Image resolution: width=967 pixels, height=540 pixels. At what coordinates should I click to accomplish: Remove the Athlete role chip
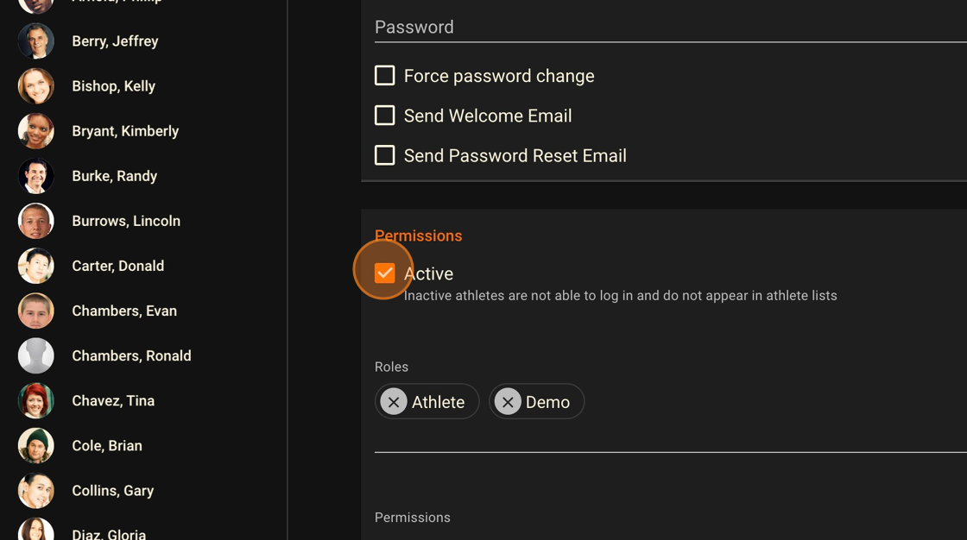394,402
